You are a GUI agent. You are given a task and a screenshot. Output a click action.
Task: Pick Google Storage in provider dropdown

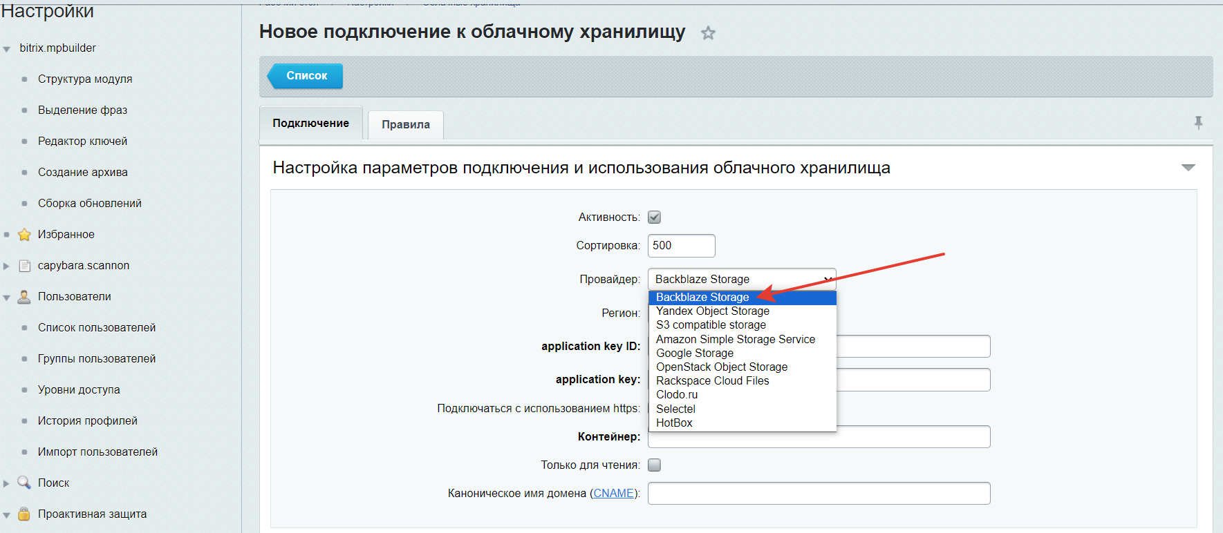click(x=694, y=353)
